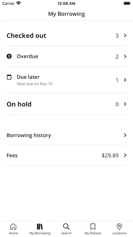Image resolution: width=133 pixels, height=237 pixels.
Task: Open Overdue items with the chevron
Action: click(x=125, y=57)
